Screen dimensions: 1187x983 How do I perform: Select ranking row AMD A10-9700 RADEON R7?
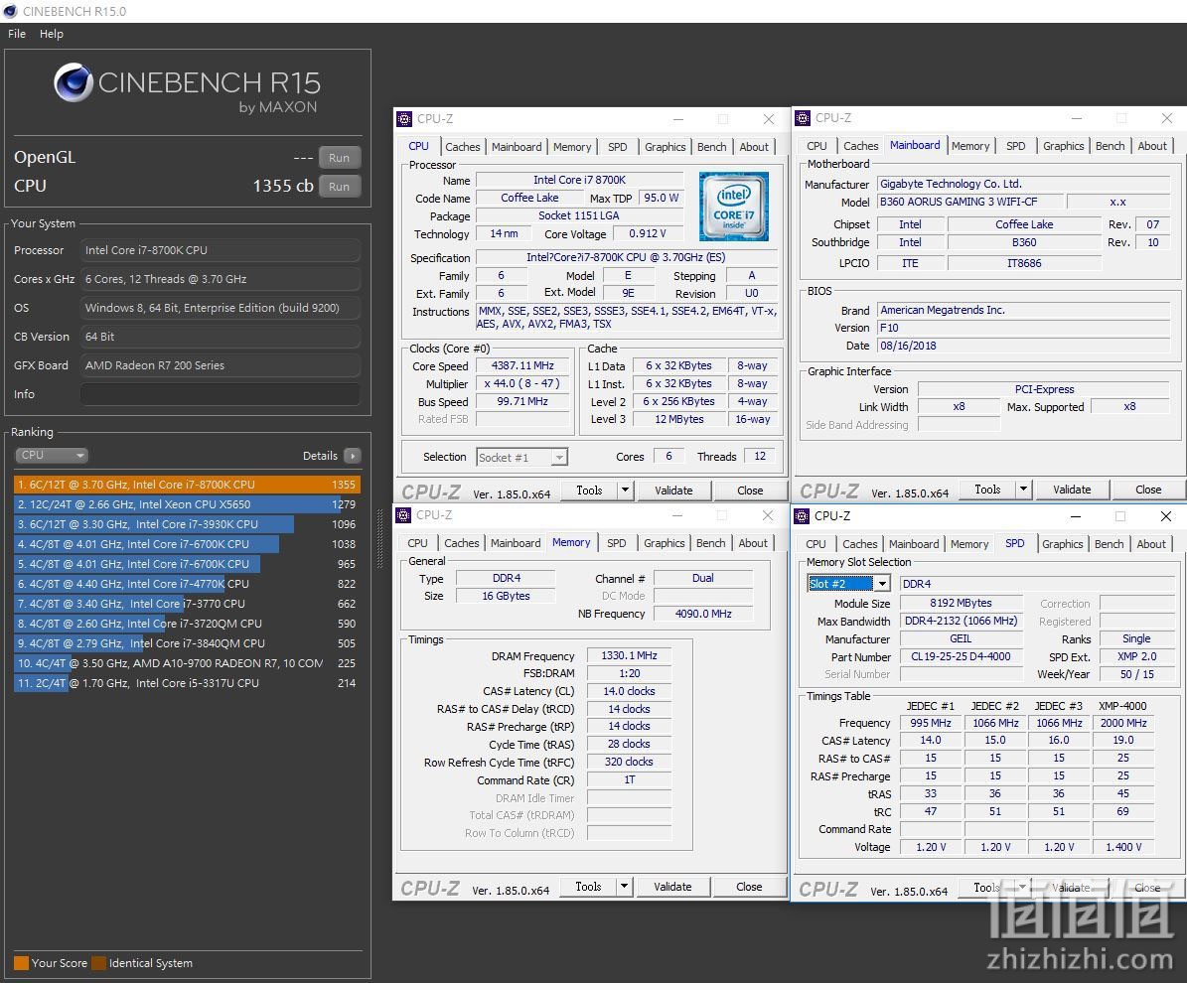186,663
